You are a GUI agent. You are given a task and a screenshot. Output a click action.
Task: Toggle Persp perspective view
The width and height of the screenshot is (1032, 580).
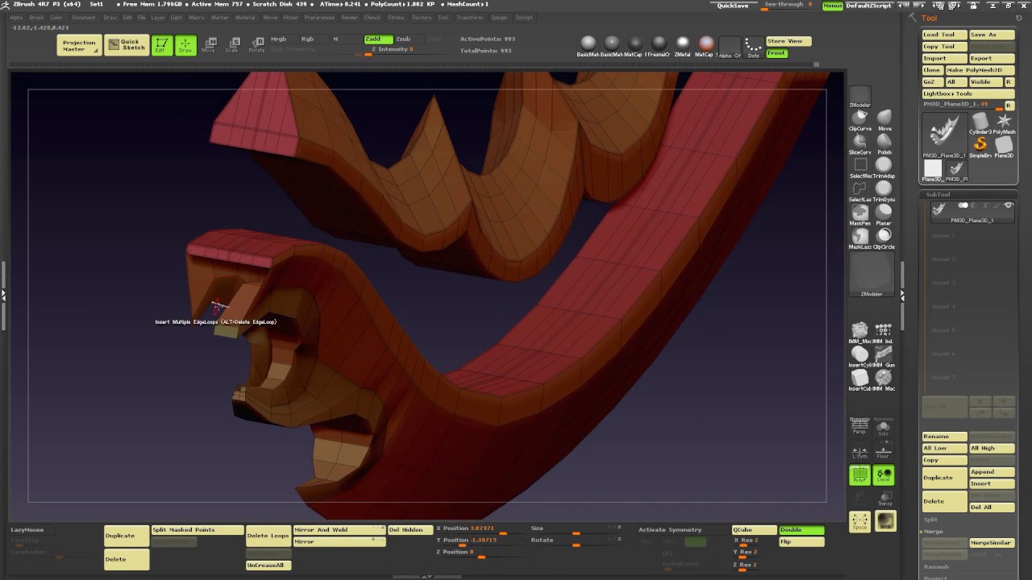859,428
